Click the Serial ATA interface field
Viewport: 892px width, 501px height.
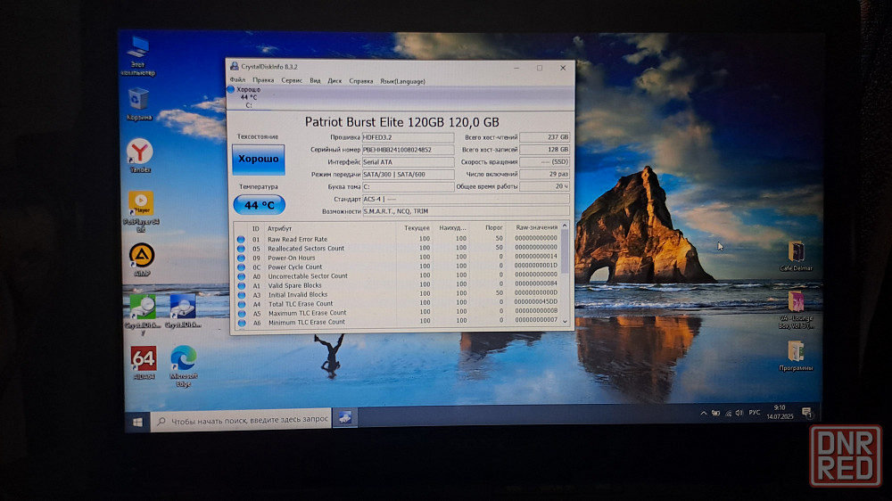click(x=408, y=162)
